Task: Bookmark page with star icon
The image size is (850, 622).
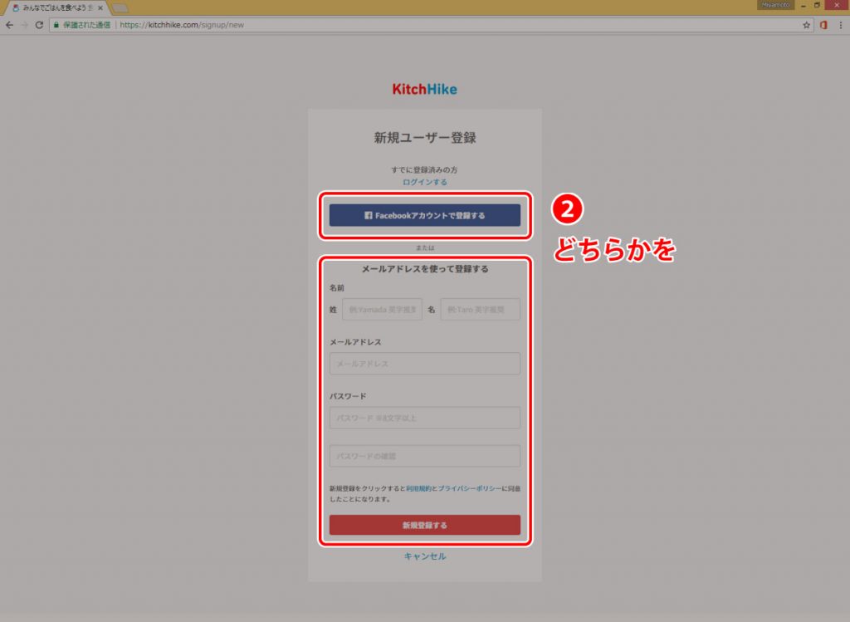Action: (806, 25)
